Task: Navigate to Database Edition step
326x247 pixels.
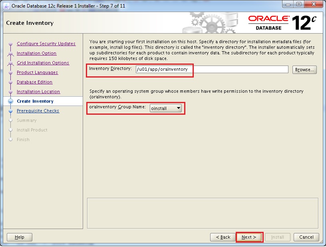Action: pos(34,82)
